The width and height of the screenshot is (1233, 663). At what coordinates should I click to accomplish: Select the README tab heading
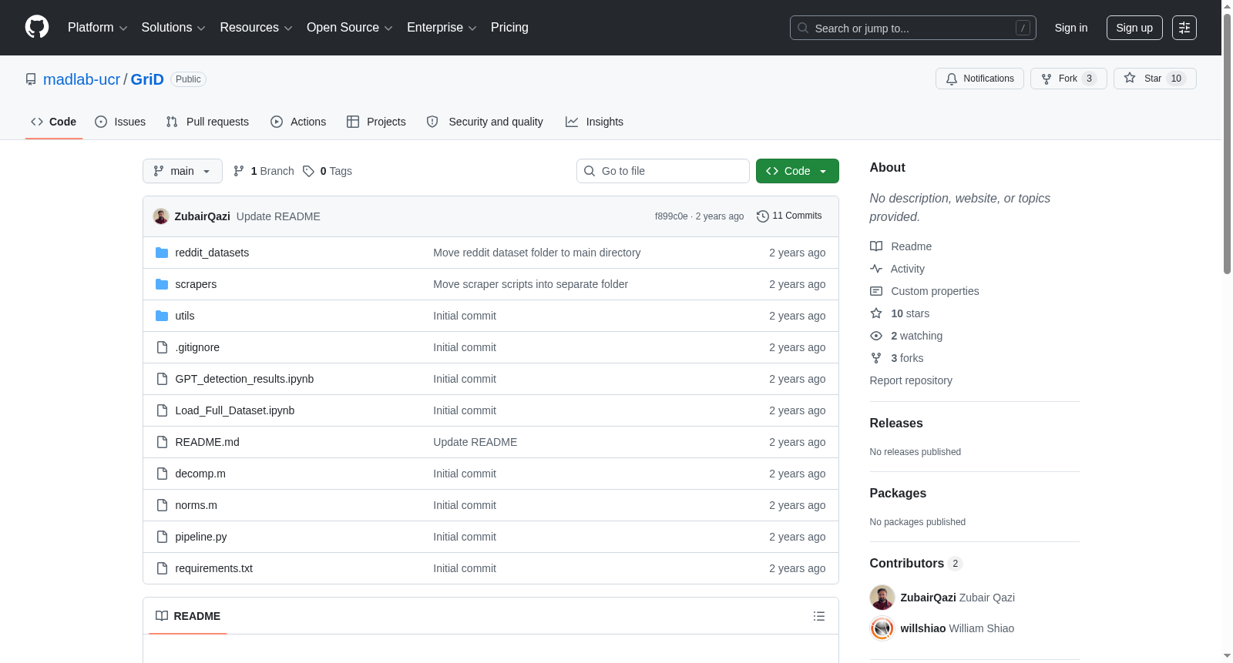tap(188, 616)
